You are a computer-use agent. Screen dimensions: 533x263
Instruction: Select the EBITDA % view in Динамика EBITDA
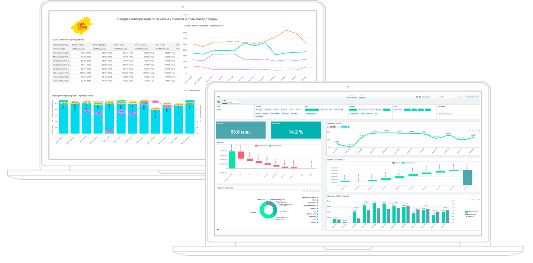click(x=344, y=127)
